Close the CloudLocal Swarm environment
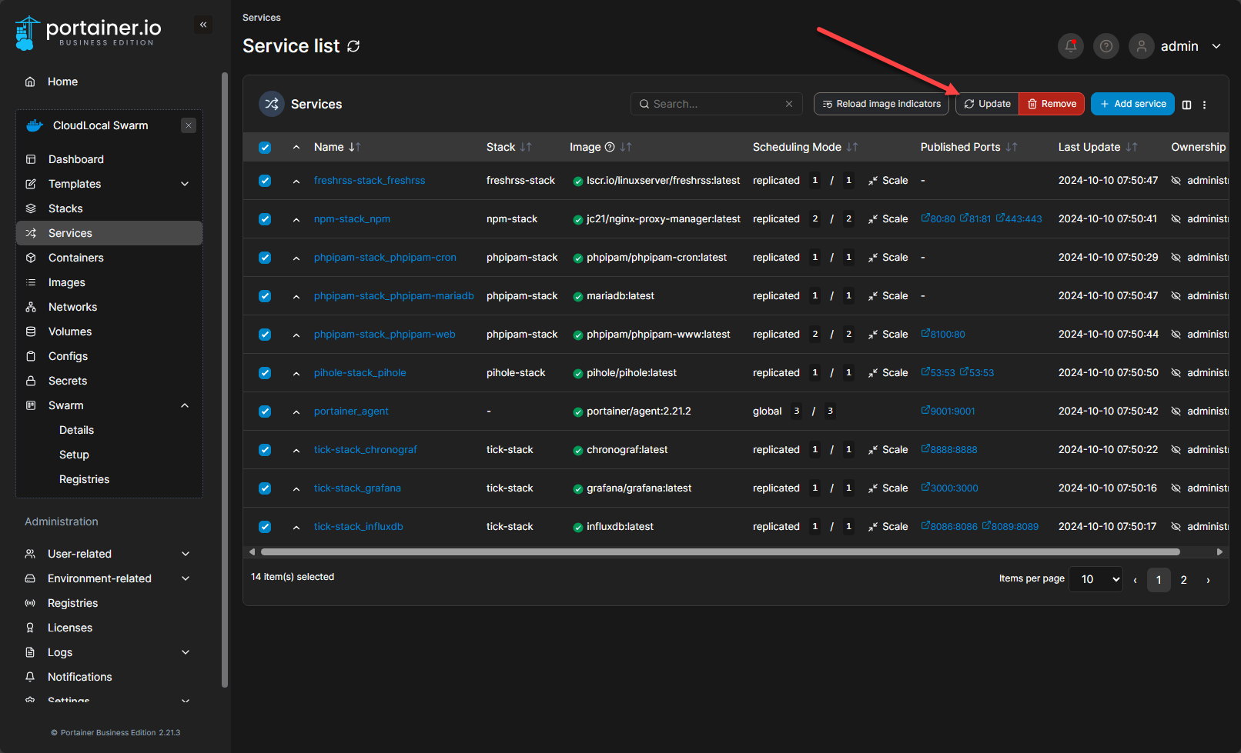1241x753 pixels. [x=189, y=125]
